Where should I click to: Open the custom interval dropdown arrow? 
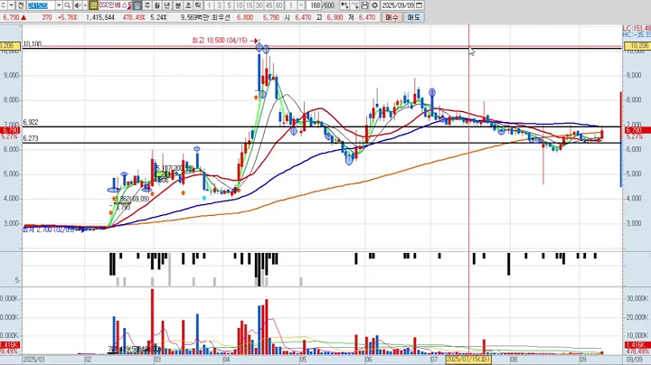[301, 5]
